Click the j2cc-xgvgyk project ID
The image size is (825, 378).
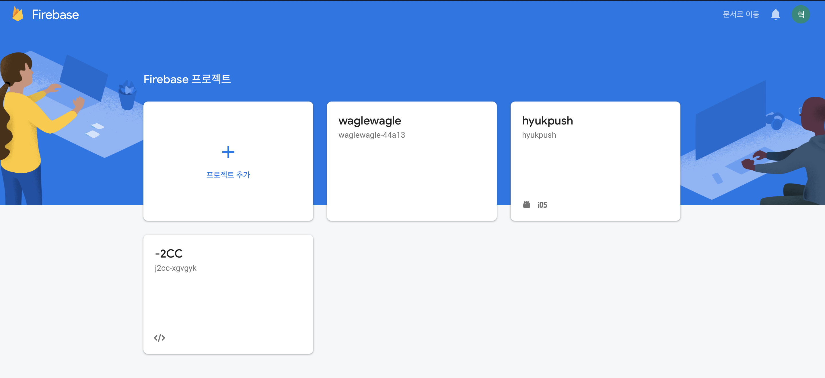pos(176,268)
